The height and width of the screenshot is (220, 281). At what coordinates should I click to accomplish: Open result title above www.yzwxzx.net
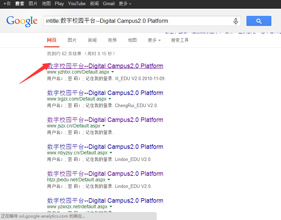105,200
